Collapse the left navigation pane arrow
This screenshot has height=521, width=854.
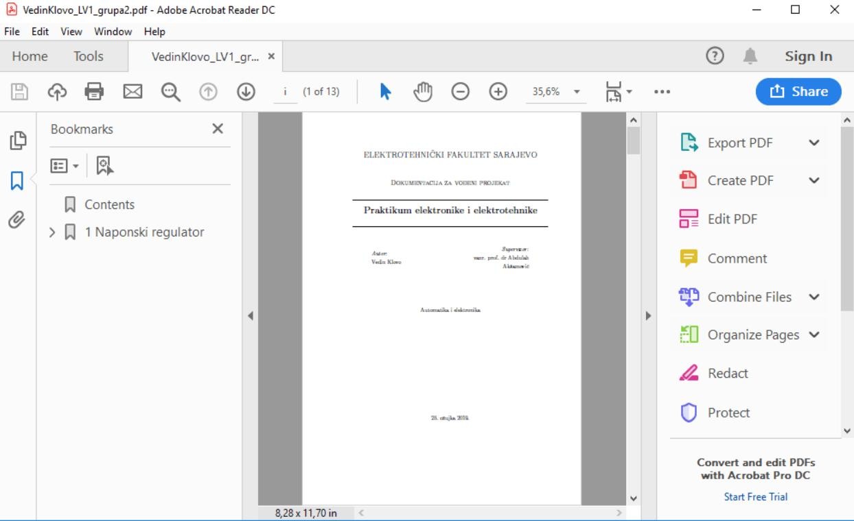[x=251, y=316]
